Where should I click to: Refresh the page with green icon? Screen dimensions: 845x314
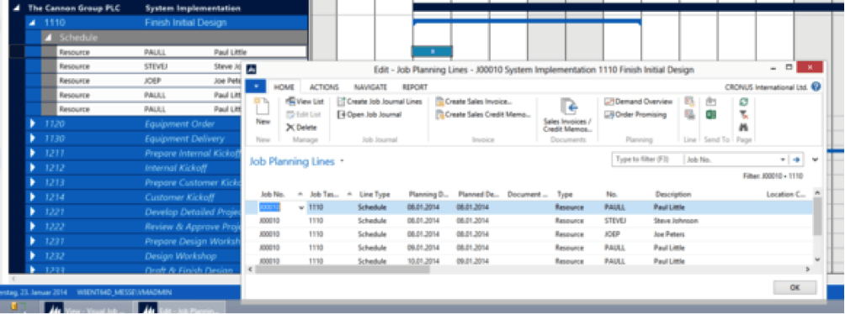(744, 101)
